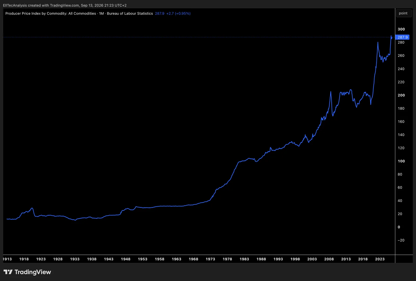Select the 1928 year on the time axis
Screen dimensions: 416x281
(x=58, y=259)
